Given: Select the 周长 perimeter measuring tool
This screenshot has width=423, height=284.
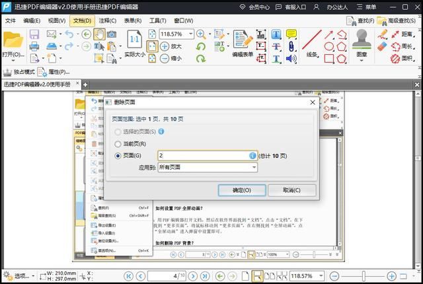Looking at the screenshot, I should click(x=403, y=46).
